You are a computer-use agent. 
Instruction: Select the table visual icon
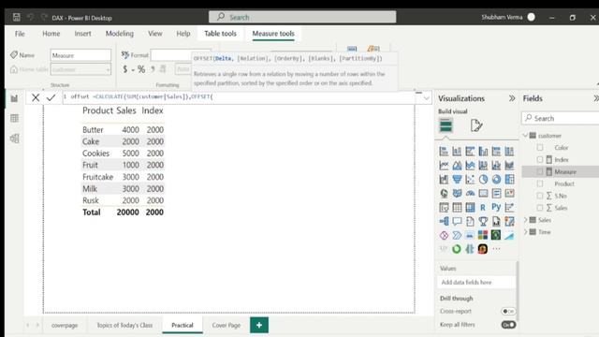[457, 208]
